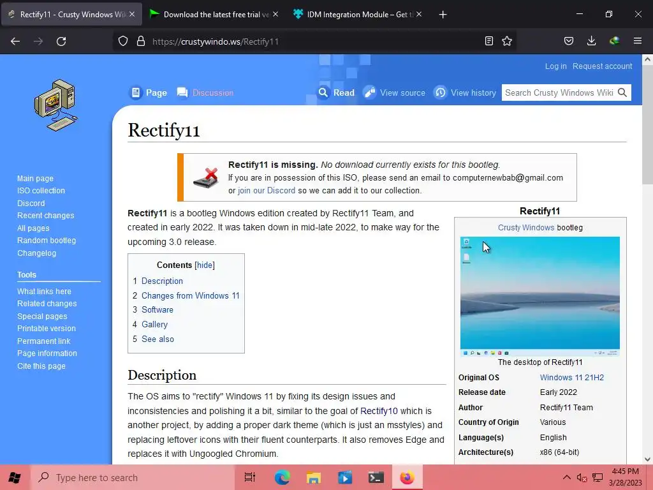The width and height of the screenshot is (653, 490).
Task: Open the Discord sidebar link
Action: coord(31,204)
